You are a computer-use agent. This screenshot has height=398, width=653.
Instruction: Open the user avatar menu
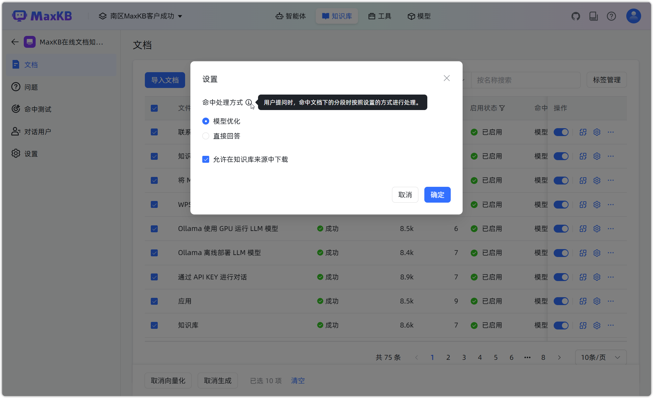tap(633, 16)
